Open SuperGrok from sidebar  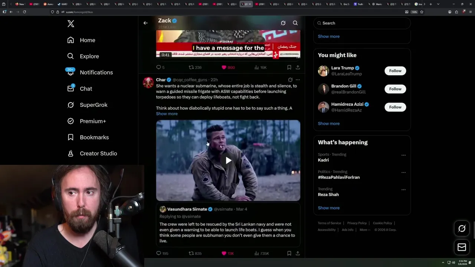[87, 105]
